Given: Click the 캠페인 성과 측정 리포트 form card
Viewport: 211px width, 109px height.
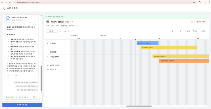Looking at the screenshot, I should coord(21,19).
